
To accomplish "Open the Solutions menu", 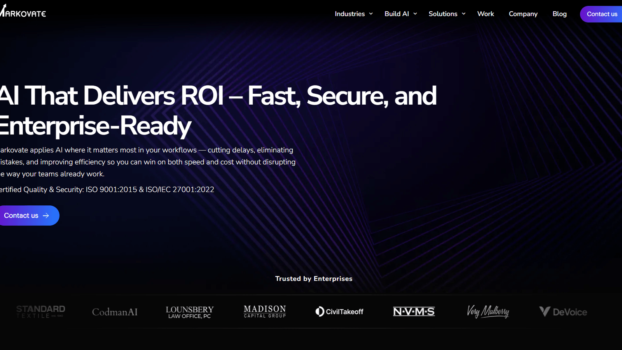I will pyautogui.click(x=443, y=14).
